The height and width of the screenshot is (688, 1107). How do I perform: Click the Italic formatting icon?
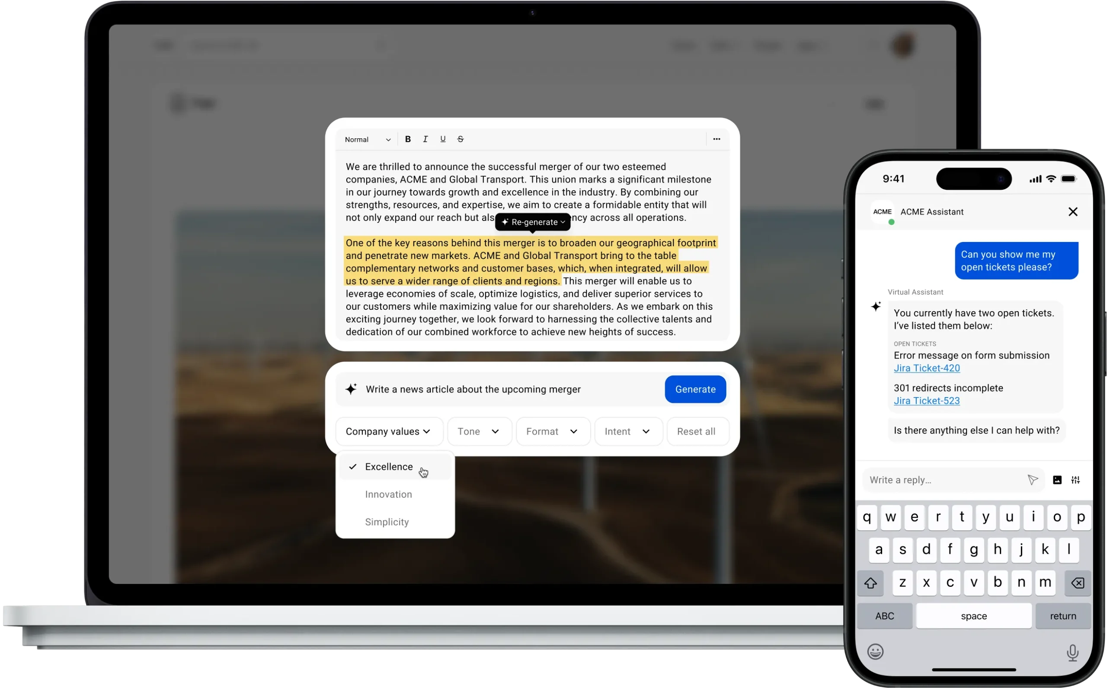coord(425,139)
